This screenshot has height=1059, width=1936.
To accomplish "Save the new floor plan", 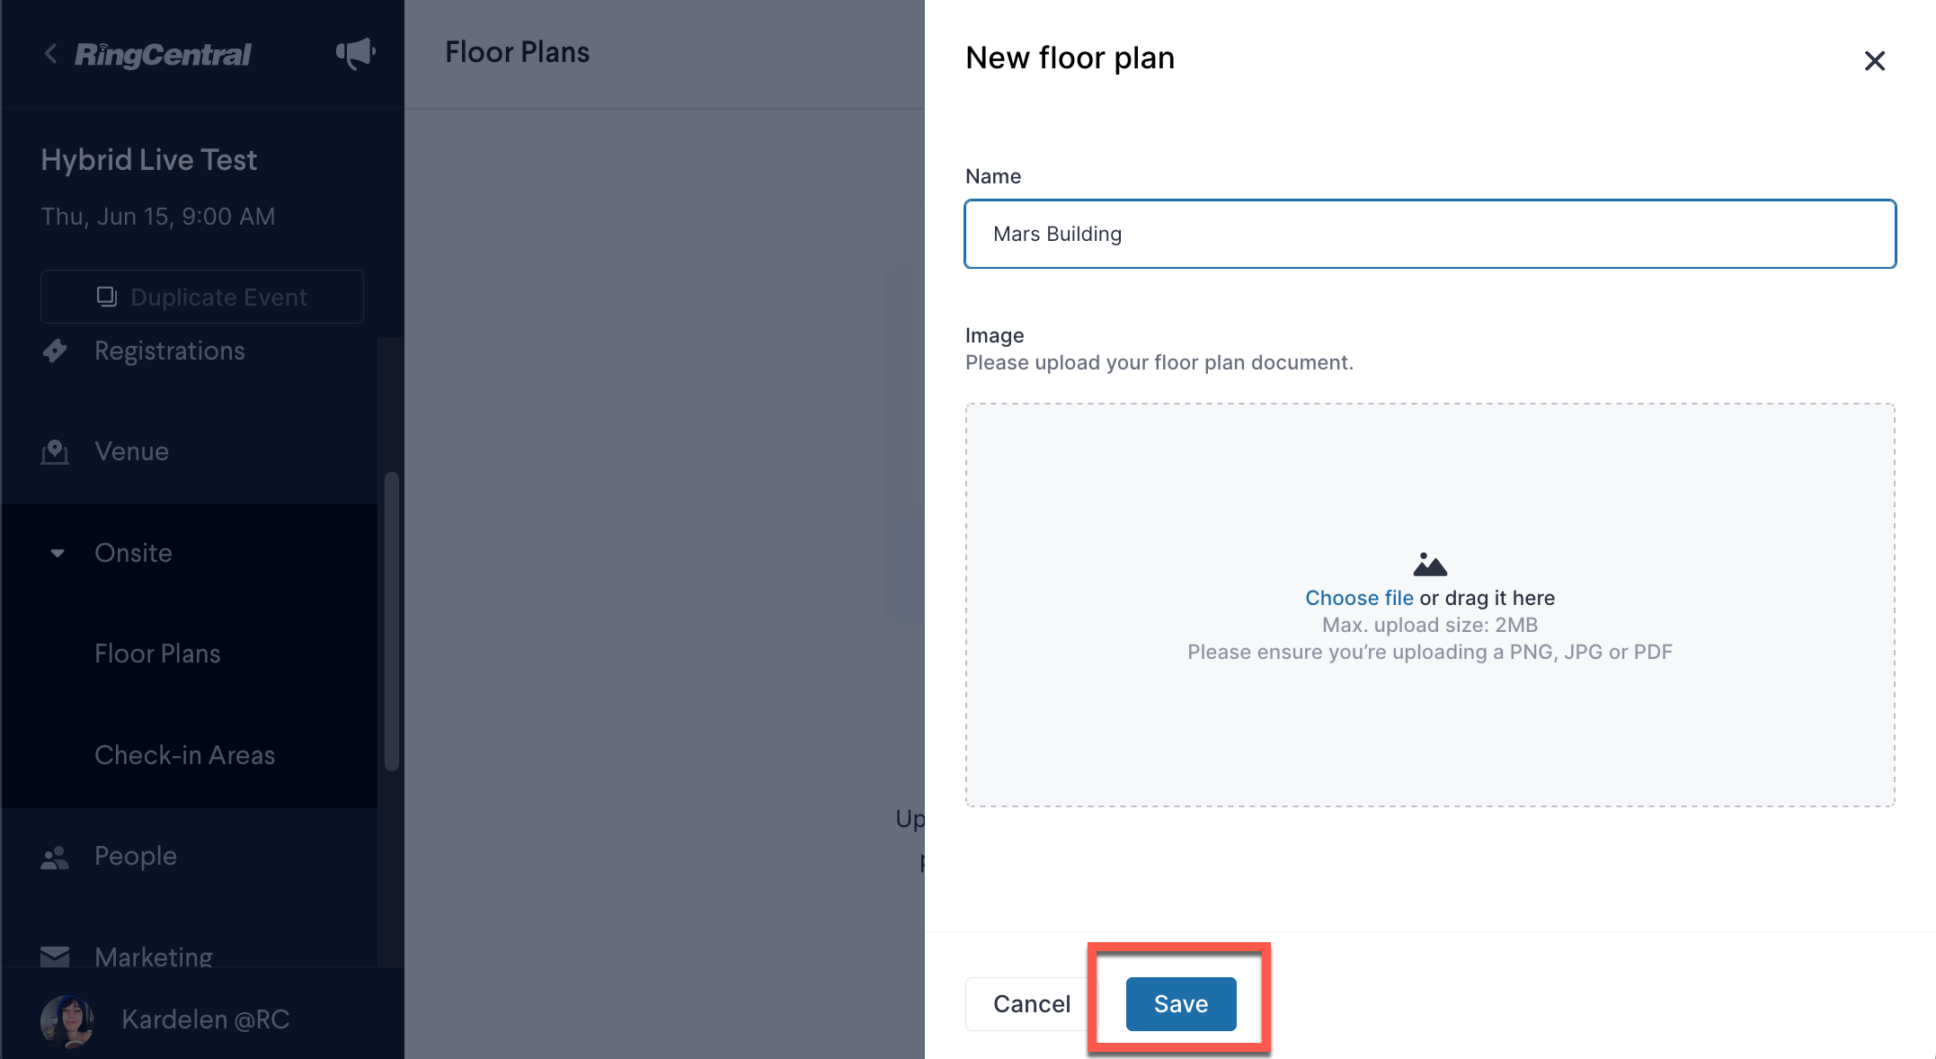I will point(1181,1003).
